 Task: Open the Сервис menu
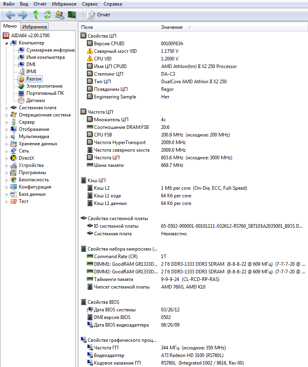90,4
